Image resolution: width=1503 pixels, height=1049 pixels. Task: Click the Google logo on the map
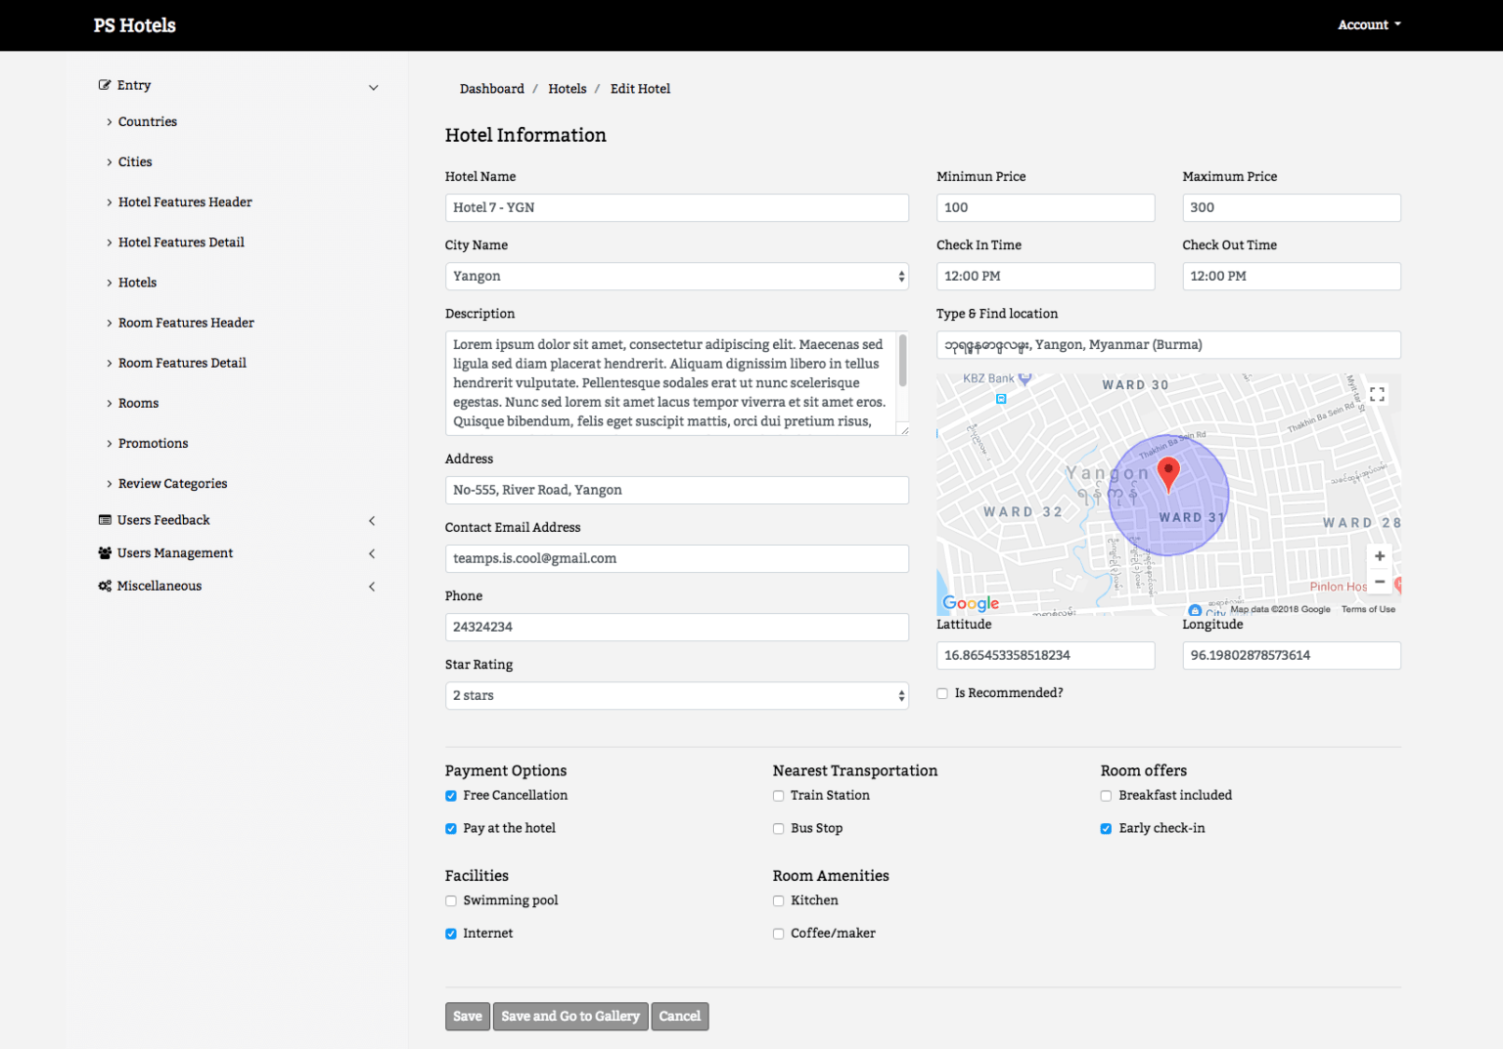(x=970, y=603)
